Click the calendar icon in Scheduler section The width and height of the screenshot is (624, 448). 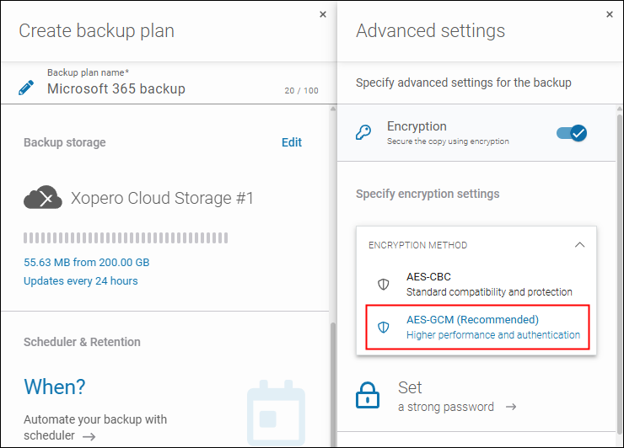[x=277, y=413]
